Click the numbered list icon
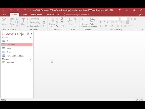Image resolution: width=145 pixels, height=109 pixels. 135,19
